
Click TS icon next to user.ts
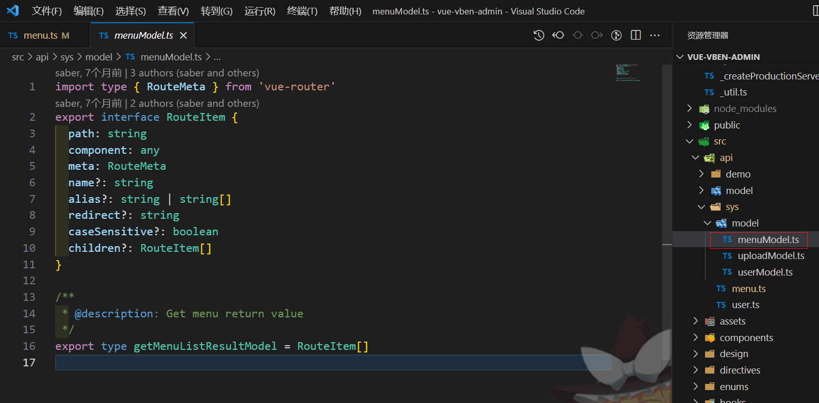[721, 305]
